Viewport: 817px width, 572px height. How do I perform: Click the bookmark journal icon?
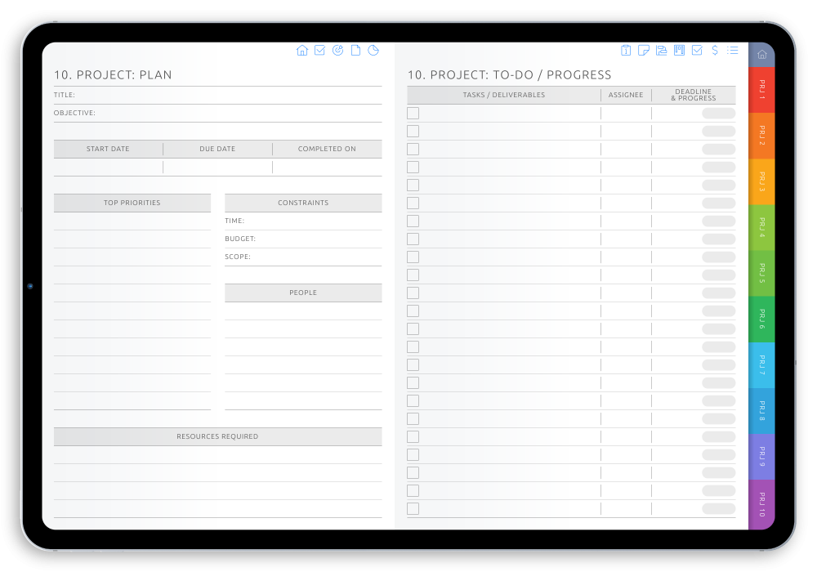click(x=680, y=50)
